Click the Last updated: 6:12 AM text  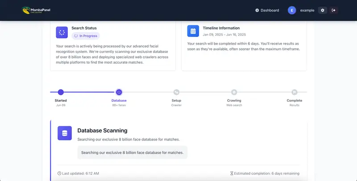tap(80, 173)
